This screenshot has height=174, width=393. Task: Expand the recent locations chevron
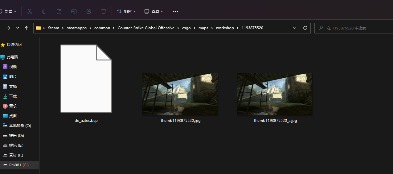coord(18,28)
